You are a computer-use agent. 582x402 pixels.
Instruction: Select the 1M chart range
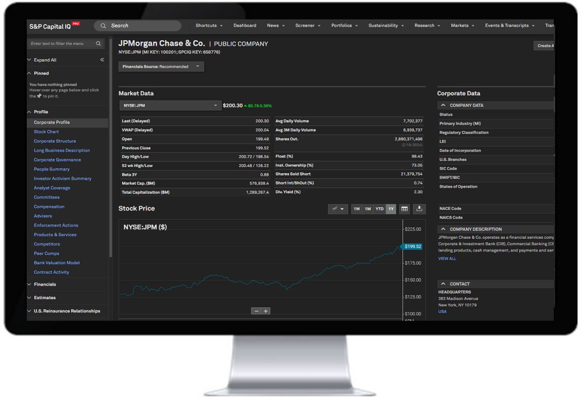(368, 209)
